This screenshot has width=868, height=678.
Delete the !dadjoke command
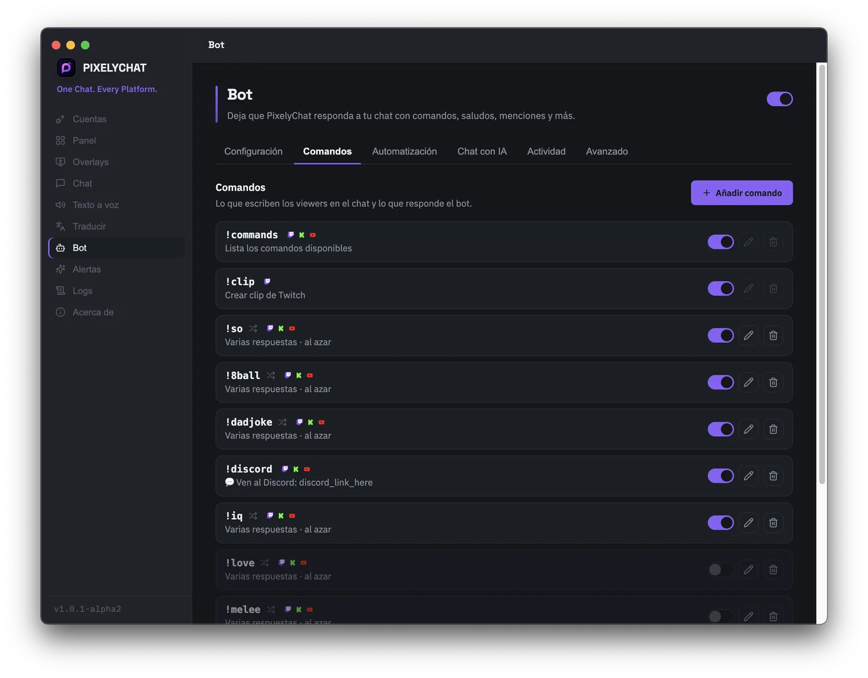tap(773, 429)
